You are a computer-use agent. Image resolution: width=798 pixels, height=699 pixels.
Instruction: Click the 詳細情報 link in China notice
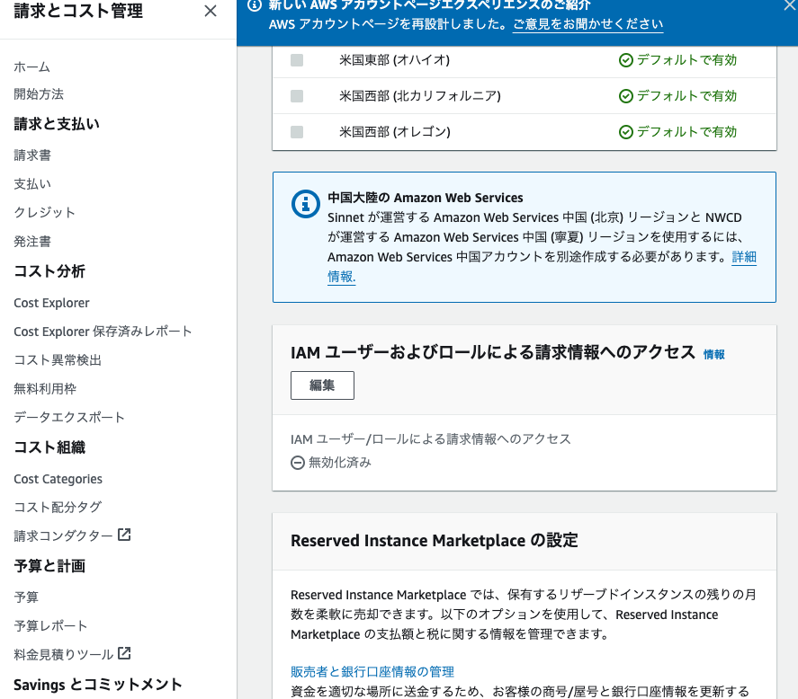(x=744, y=257)
